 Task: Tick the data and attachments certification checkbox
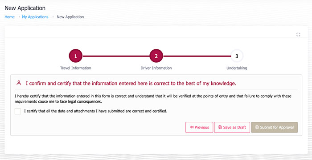18,112
